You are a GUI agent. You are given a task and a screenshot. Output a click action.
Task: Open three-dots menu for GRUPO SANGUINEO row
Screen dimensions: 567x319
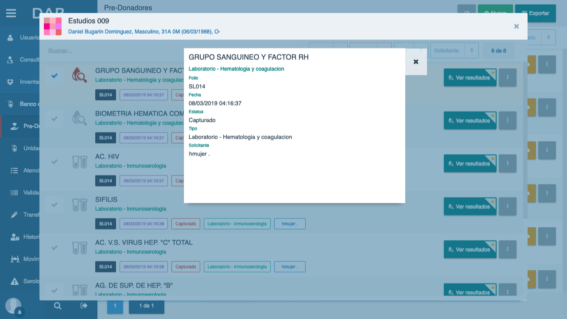(x=508, y=78)
